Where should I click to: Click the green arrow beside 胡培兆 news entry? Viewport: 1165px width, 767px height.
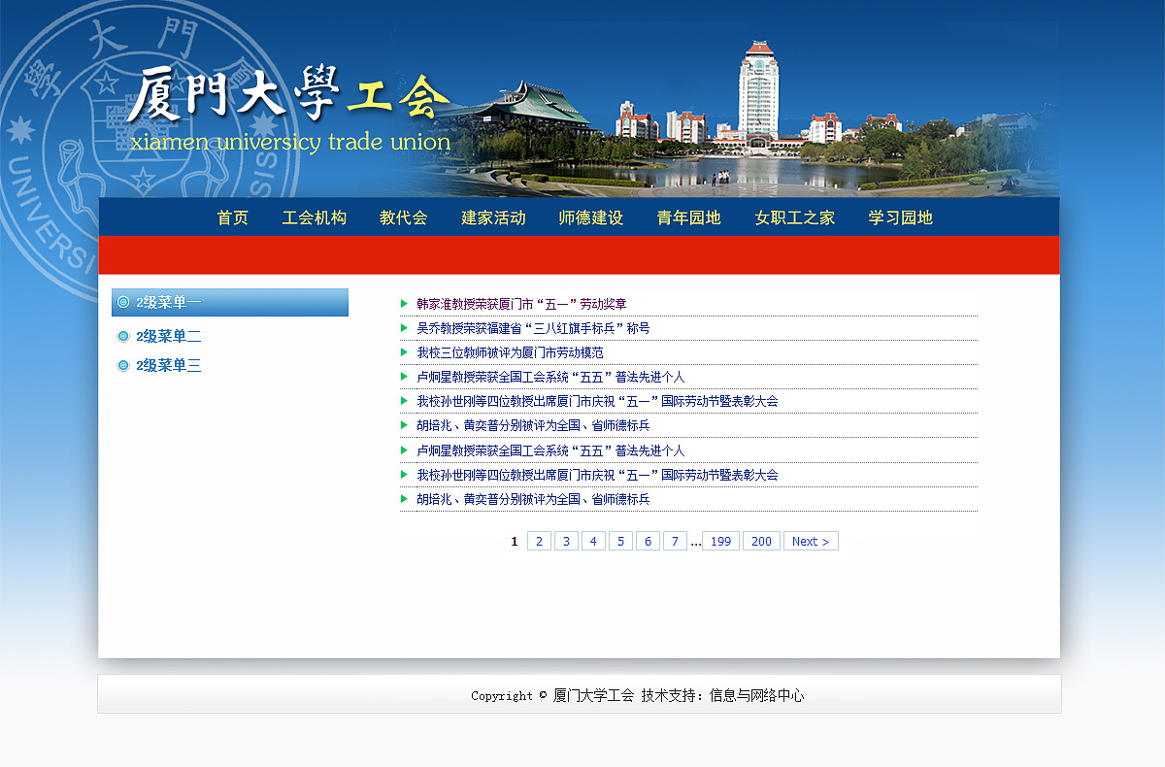[x=404, y=425]
